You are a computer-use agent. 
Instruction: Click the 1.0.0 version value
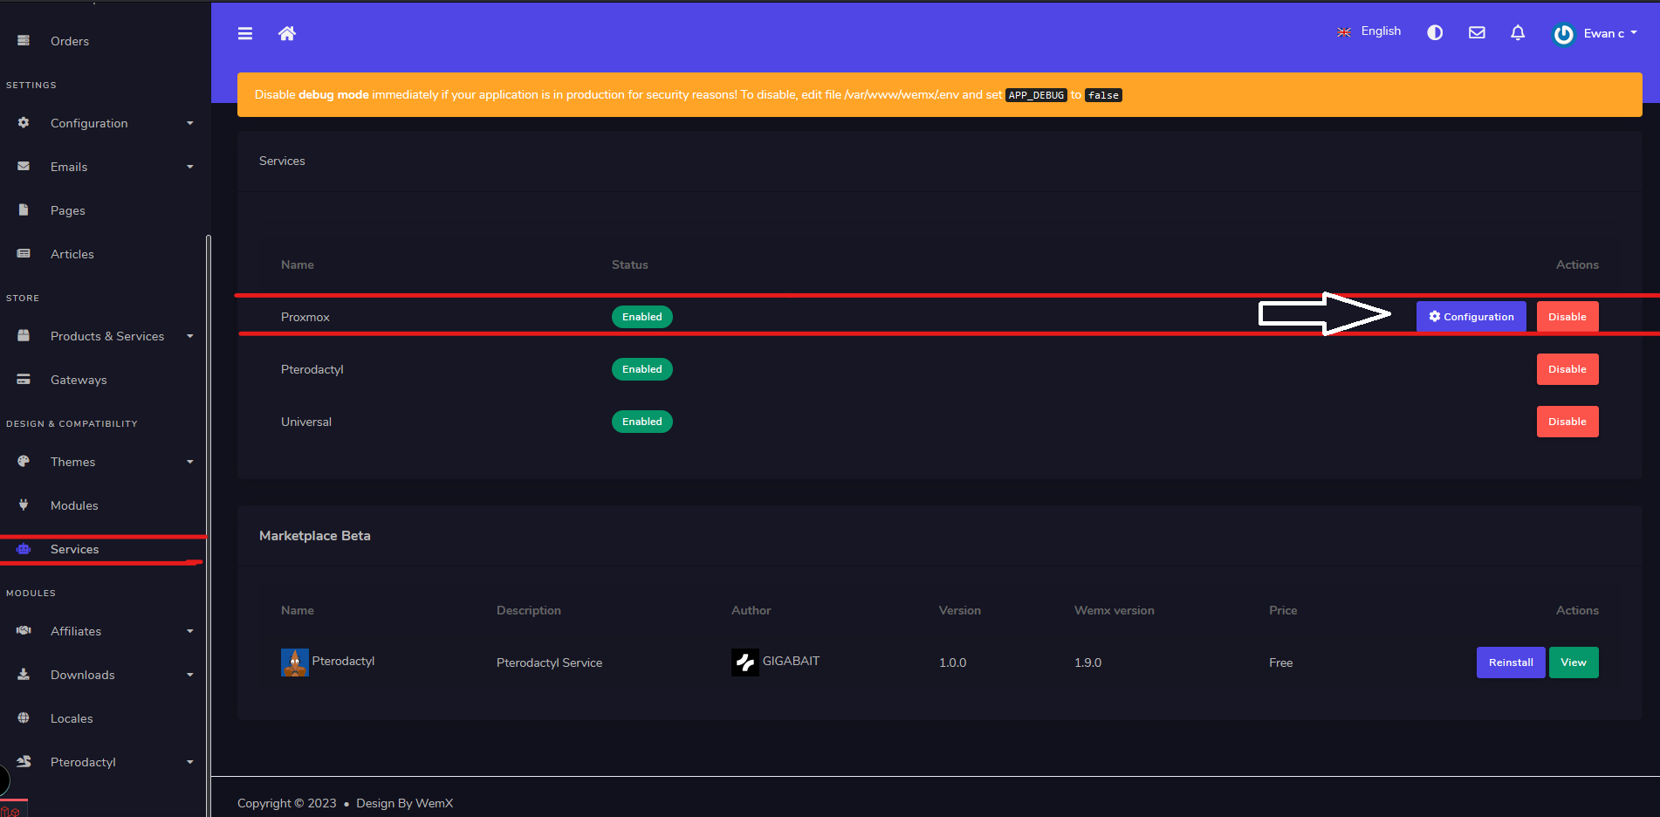[952, 663]
